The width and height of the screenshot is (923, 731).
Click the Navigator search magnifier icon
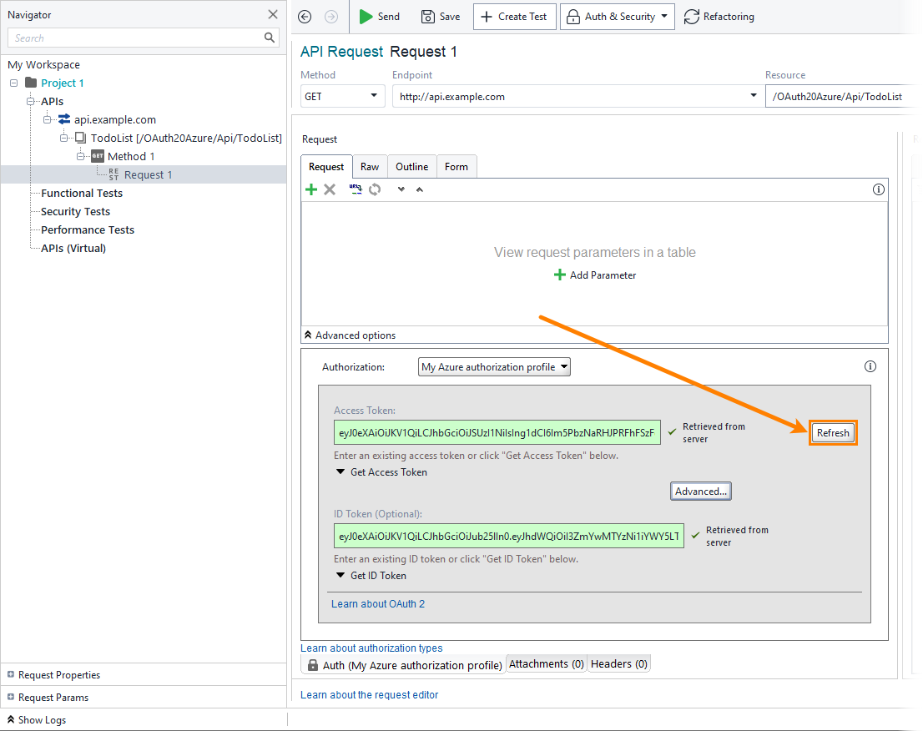click(x=270, y=38)
